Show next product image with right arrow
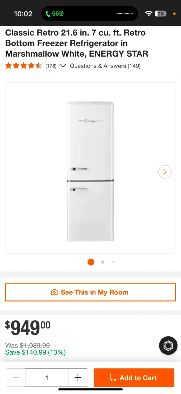181x394 pixels. point(165,172)
